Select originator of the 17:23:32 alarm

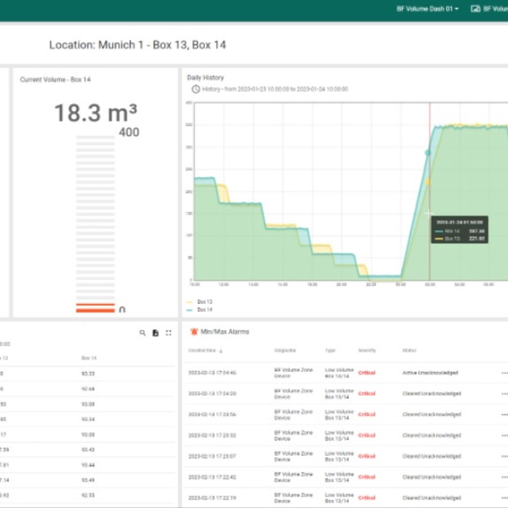[x=294, y=435]
